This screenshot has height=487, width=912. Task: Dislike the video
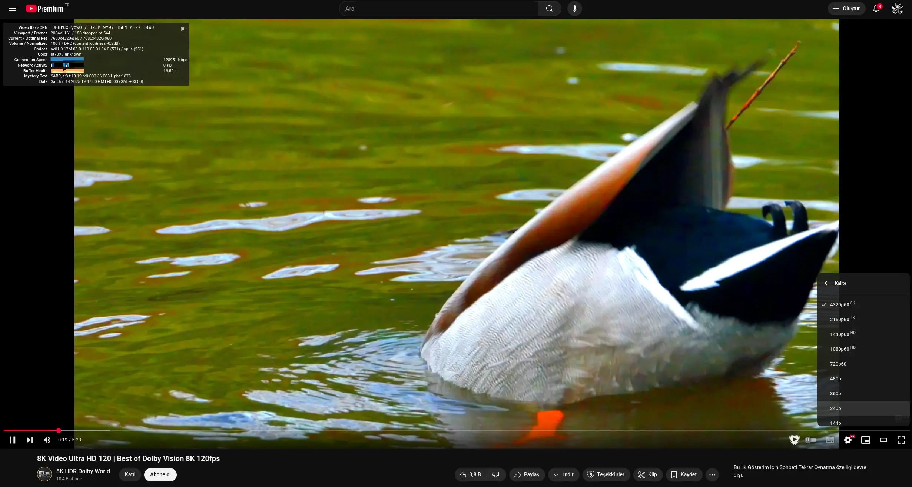click(496, 474)
